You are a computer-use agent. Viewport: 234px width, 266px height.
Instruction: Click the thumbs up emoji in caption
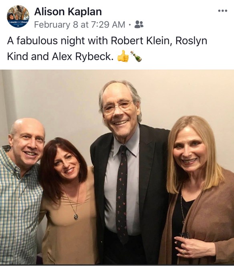coord(123,56)
